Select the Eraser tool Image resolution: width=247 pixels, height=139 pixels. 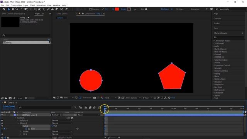point(56,9)
